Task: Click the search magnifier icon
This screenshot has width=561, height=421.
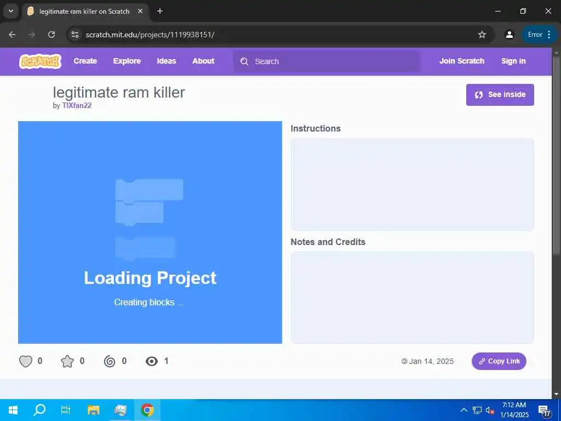Action: [x=244, y=61]
